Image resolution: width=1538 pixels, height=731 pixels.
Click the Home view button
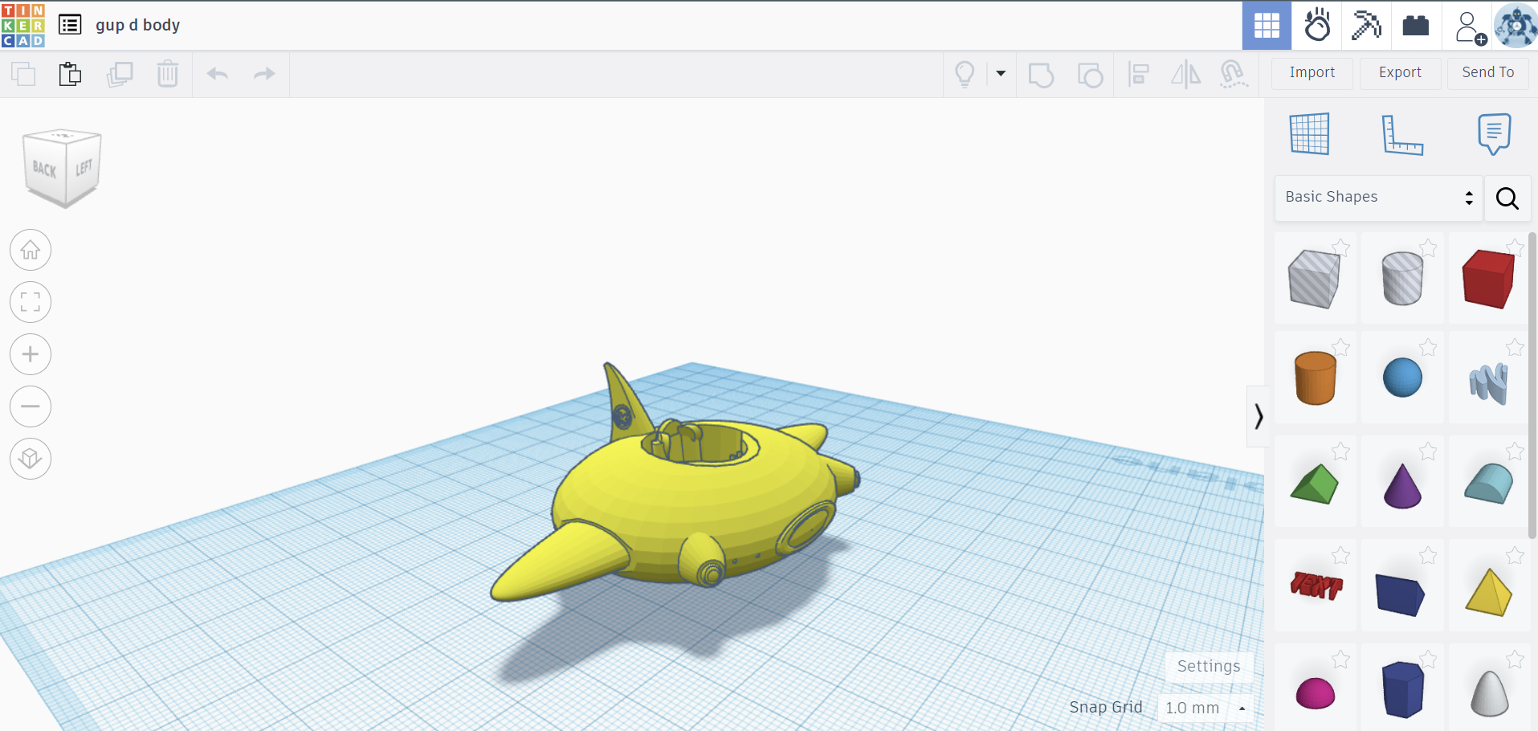click(x=31, y=251)
